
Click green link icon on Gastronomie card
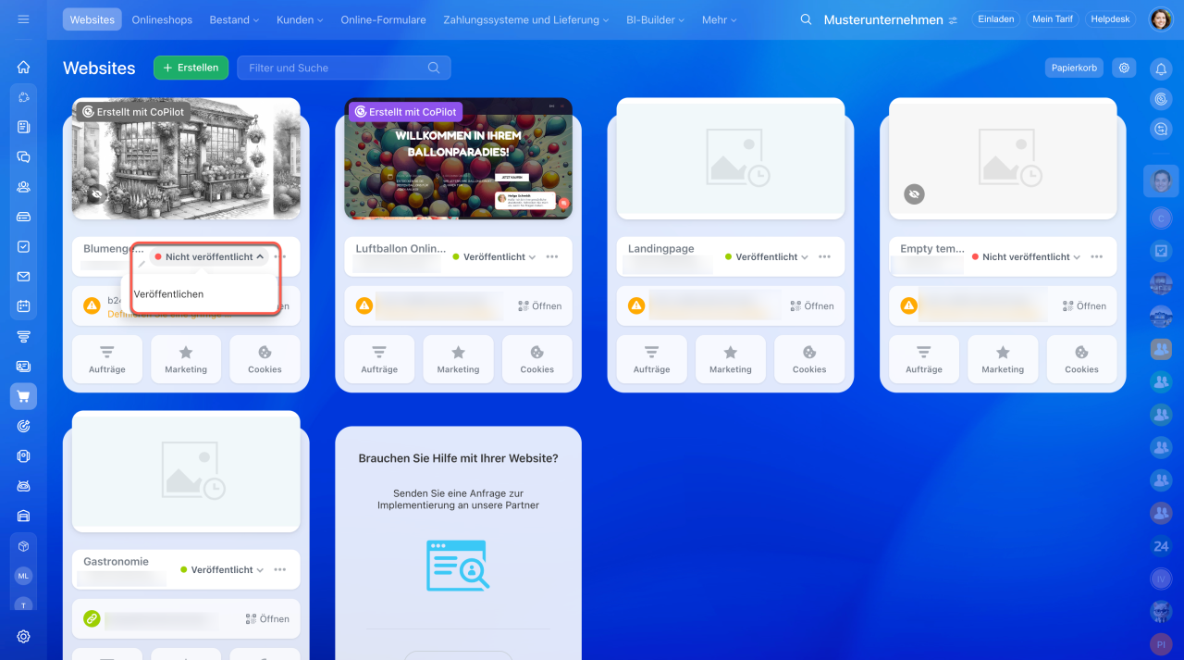(92, 618)
